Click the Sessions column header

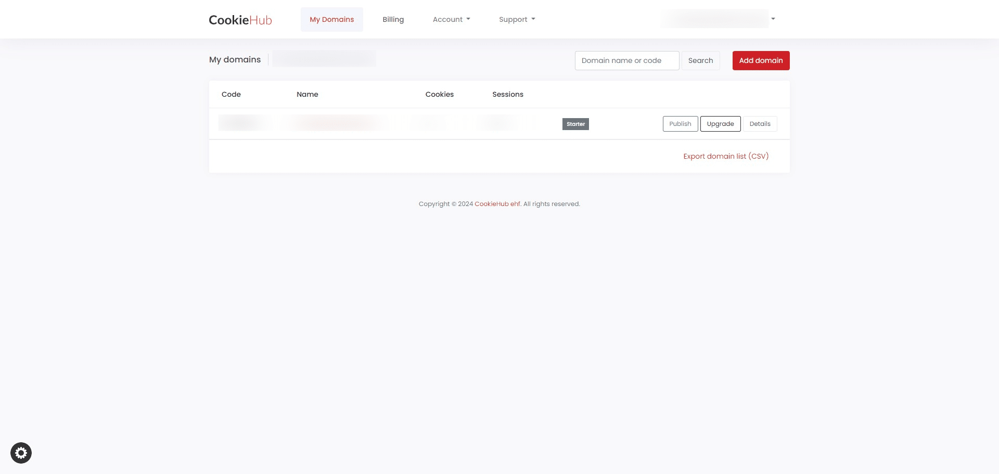(508, 94)
